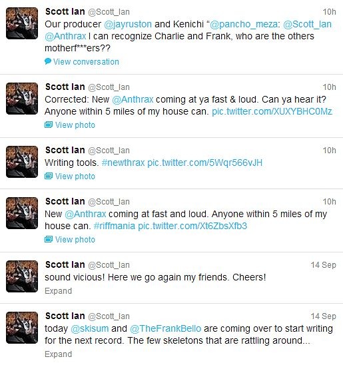Open the @jayruston profile mention

128,24
